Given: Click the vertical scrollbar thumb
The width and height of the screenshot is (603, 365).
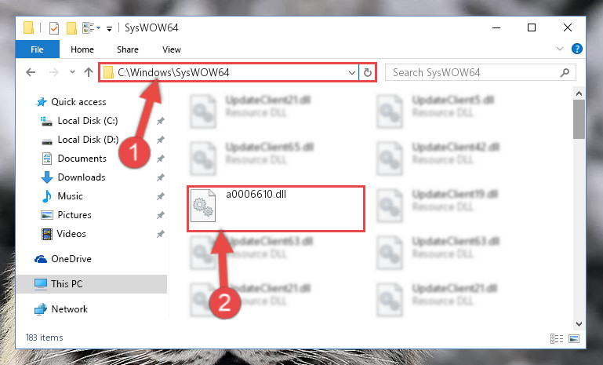Looking at the screenshot, I should [x=579, y=119].
